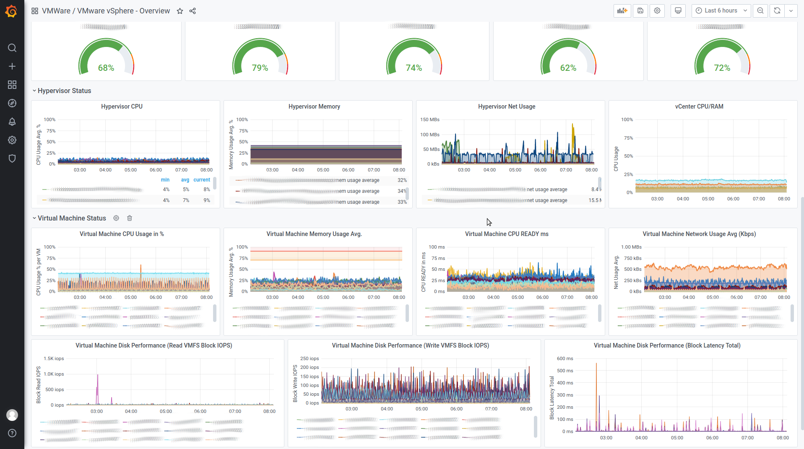804x449 pixels.
Task: Open Virtual Machine Memory Usage Avg. panel menu
Action: click(x=314, y=234)
